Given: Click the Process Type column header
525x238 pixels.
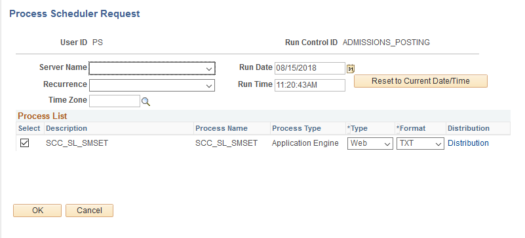Looking at the screenshot, I should pos(296,129).
